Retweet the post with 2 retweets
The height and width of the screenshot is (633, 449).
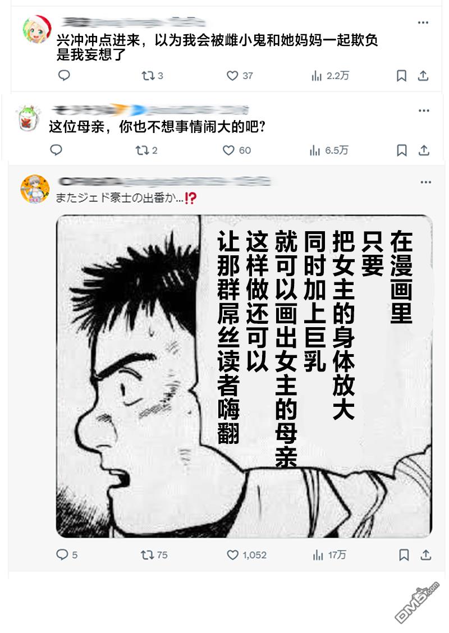point(146,150)
